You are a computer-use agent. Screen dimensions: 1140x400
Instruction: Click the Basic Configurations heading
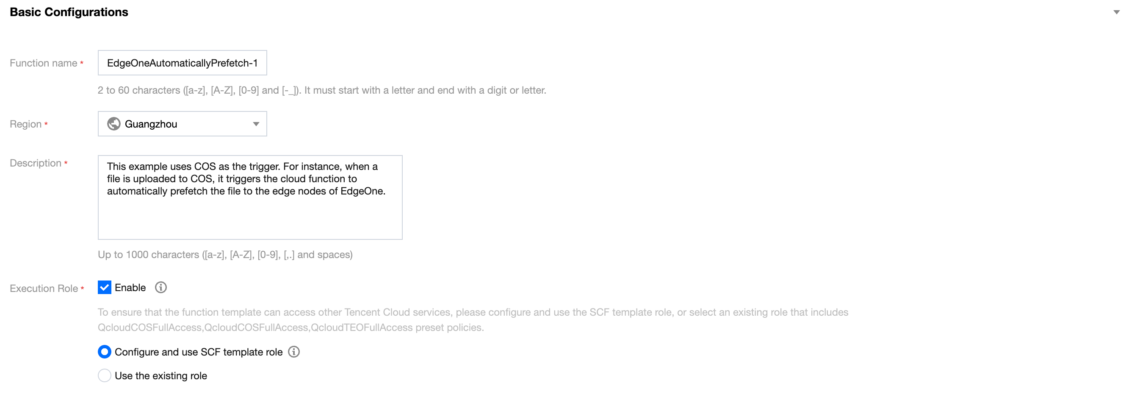point(69,12)
